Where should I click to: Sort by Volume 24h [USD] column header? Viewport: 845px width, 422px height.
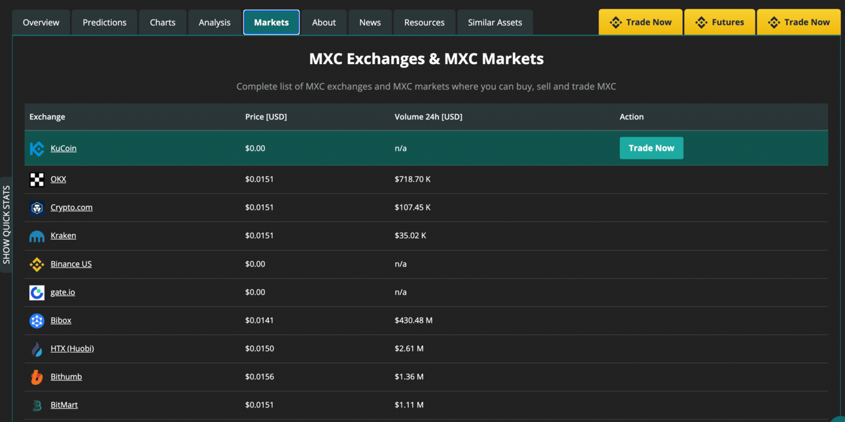coord(428,117)
